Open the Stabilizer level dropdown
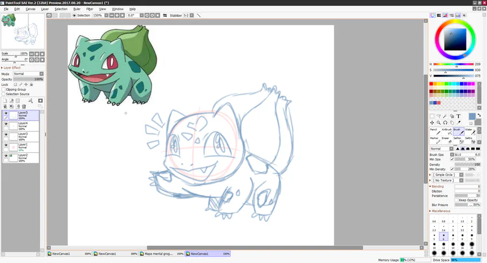 192,15
